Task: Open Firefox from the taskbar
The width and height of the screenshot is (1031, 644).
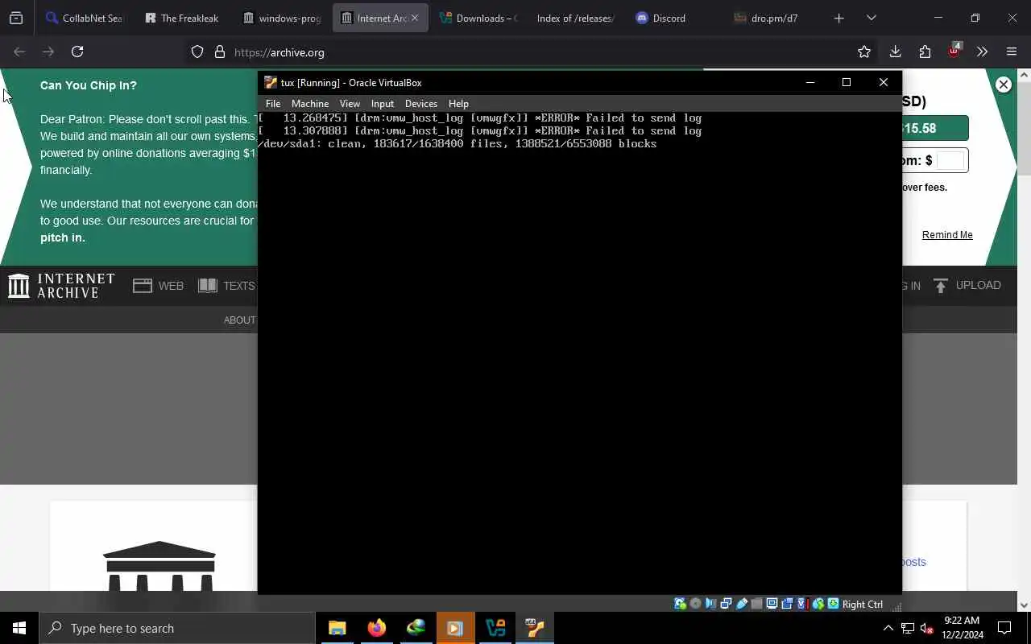Action: tap(377, 628)
